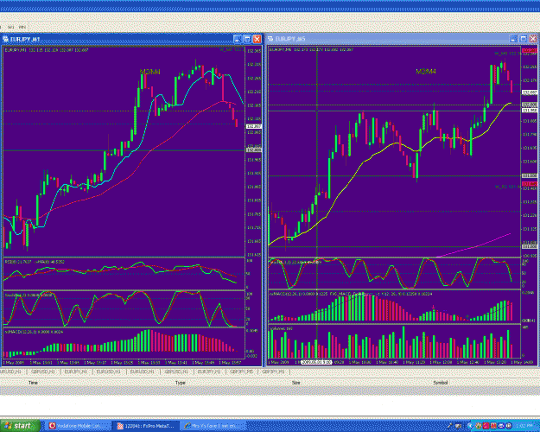The height and width of the screenshot is (432, 540).
Task: Open the Windows start menu
Action: point(20,426)
